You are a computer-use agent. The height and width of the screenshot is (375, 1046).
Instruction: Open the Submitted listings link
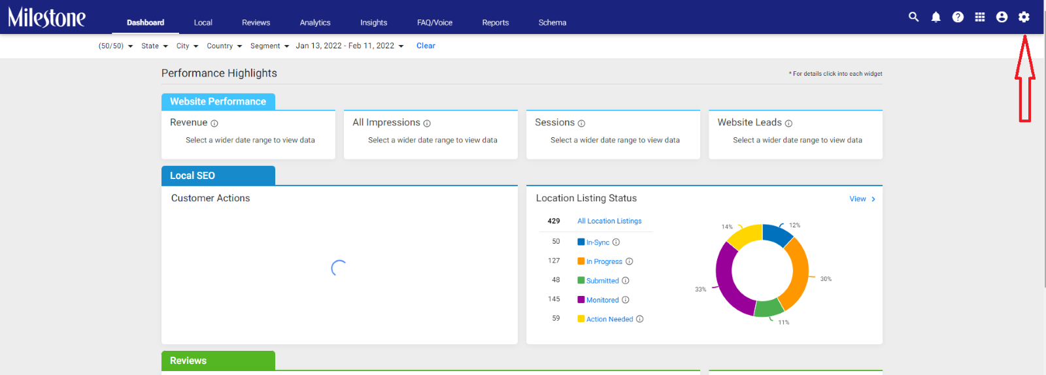coord(602,281)
